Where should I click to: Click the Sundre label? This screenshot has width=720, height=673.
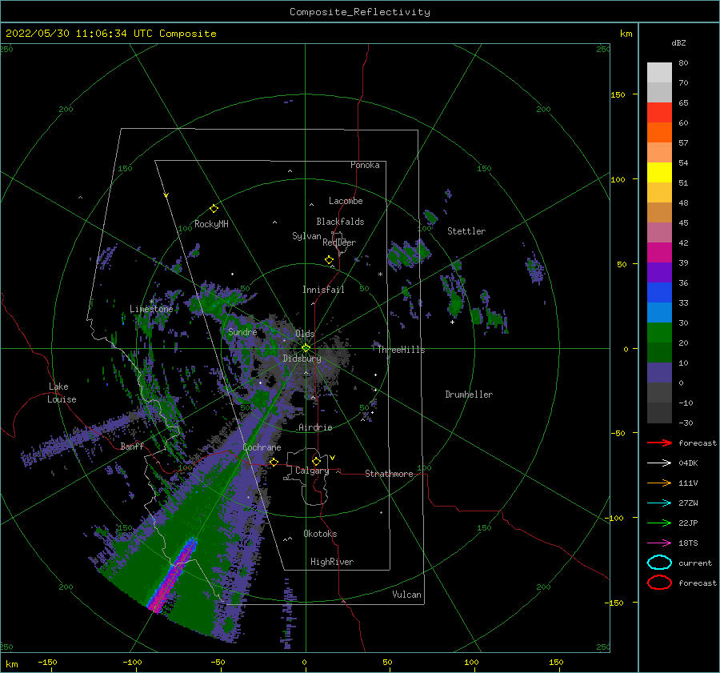(242, 331)
